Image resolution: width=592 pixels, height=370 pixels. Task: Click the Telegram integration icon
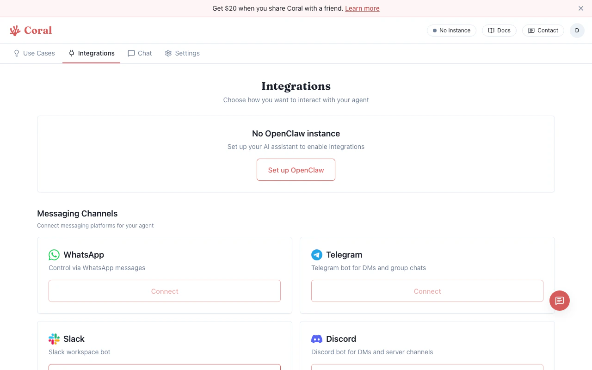(x=317, y=254)
